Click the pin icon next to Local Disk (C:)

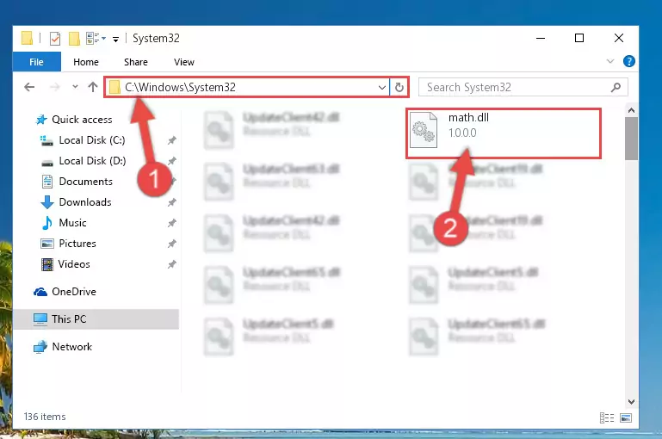(171, 140)
